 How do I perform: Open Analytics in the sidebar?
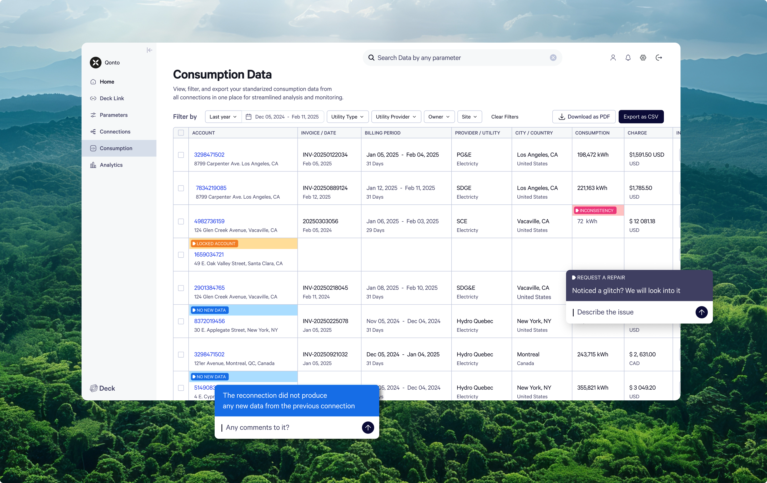click(x=119, y=165)
